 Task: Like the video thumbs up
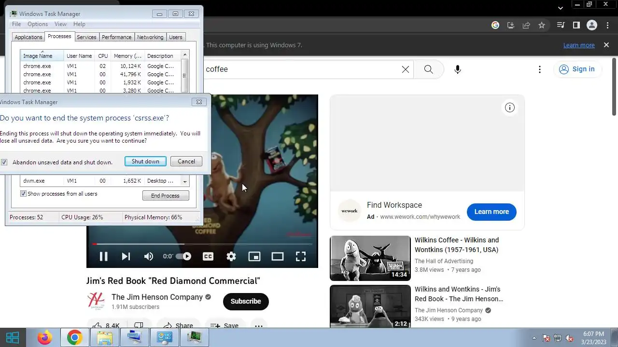[105, 325]
